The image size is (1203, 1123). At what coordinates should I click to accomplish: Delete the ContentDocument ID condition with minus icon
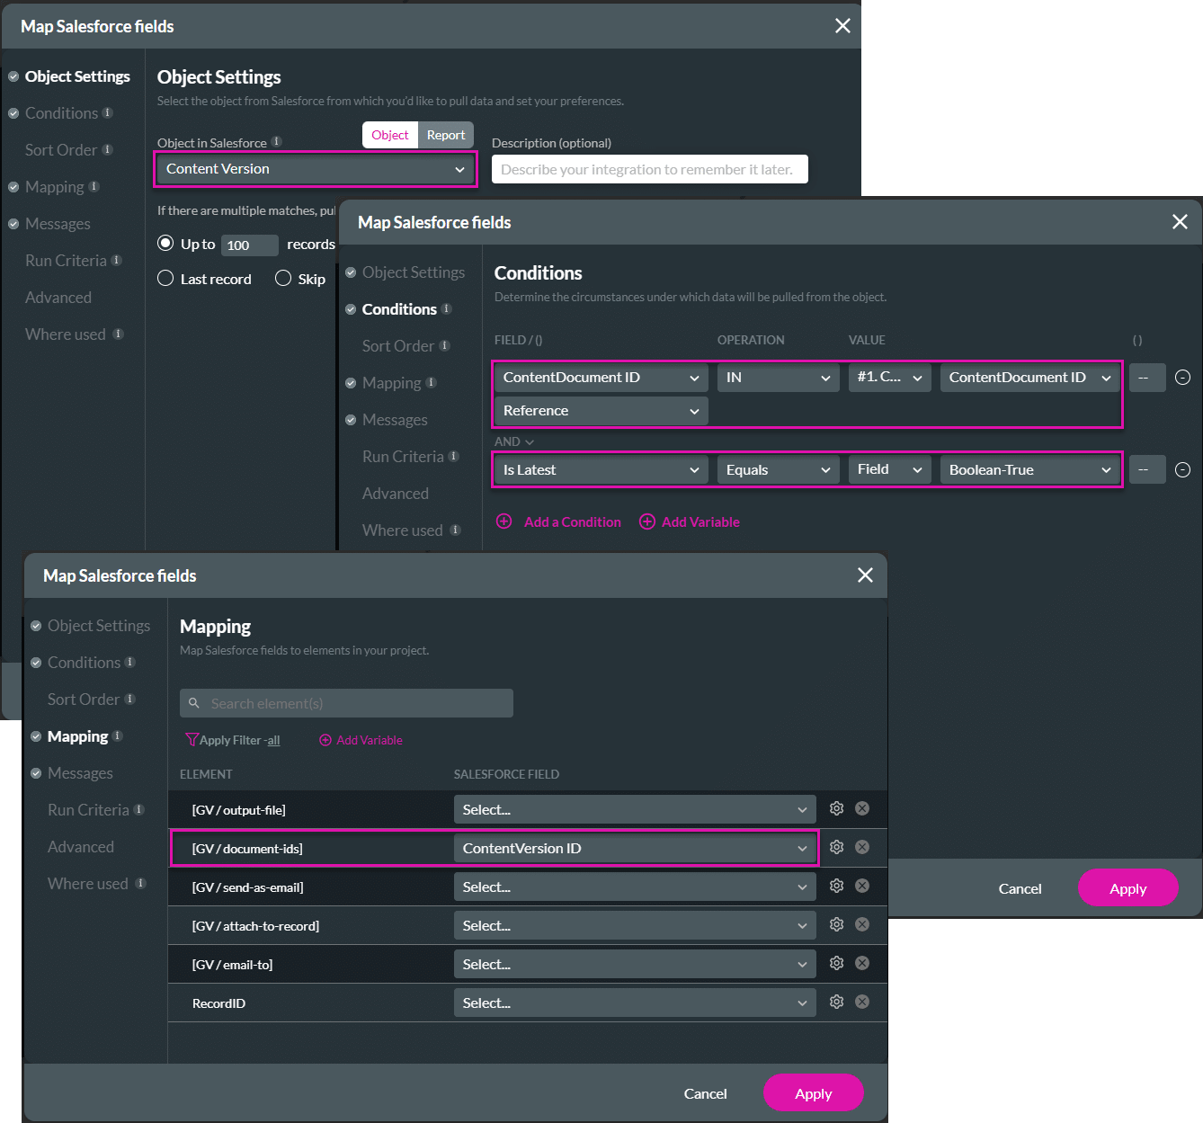click(1183, 378)
